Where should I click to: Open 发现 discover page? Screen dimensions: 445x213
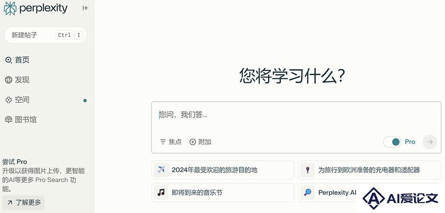pos(17,80)
